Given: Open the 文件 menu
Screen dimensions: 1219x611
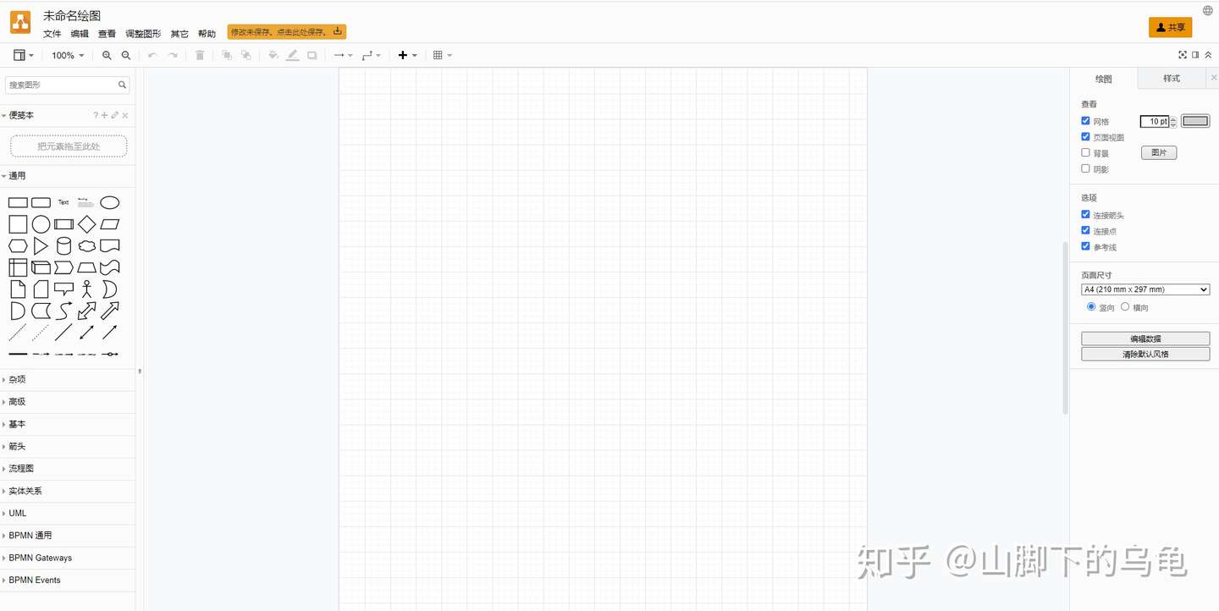Looking at the screenshot, I should pyautogui.click(x=52, y=34).
